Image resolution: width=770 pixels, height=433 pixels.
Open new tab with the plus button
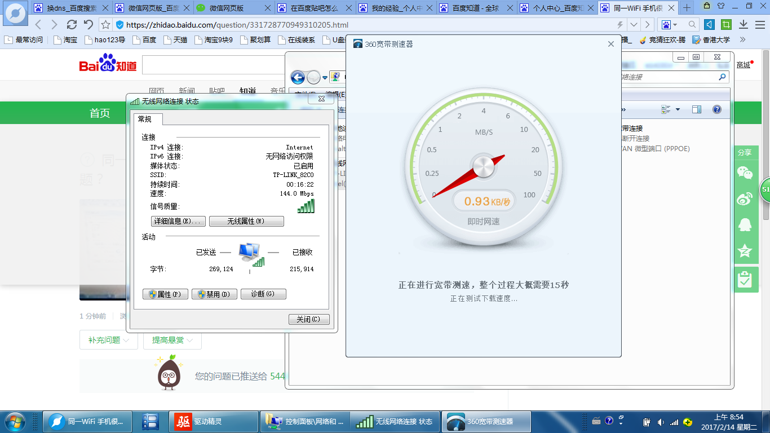tap(687, 8)
